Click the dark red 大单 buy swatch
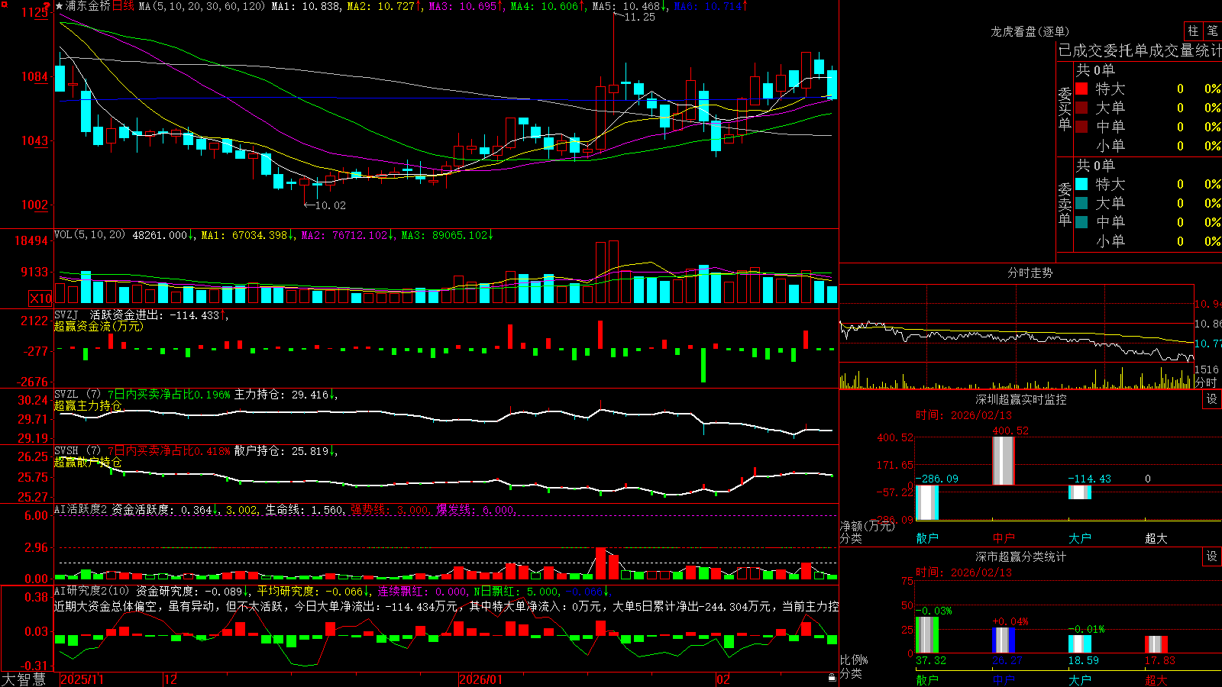 click(x=1081, y=108)
